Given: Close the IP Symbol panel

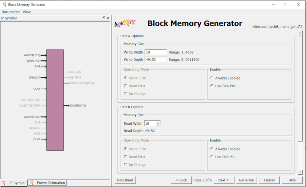Looking at the screenshot, I should (108, 18).
